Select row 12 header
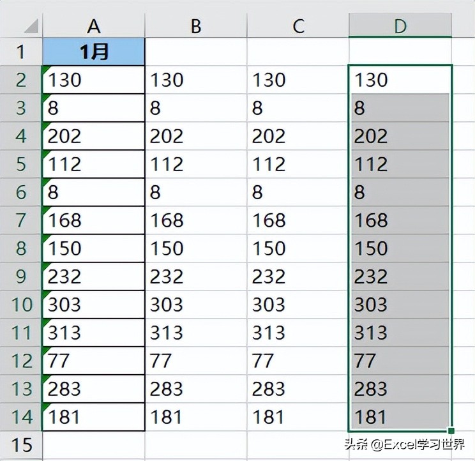475x461 pixels. coord(20,361)
